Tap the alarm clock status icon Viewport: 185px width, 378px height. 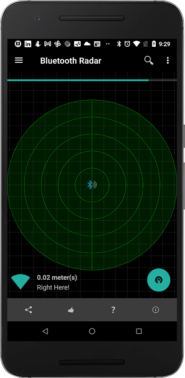pyautogui.click(x=127, y=44)
